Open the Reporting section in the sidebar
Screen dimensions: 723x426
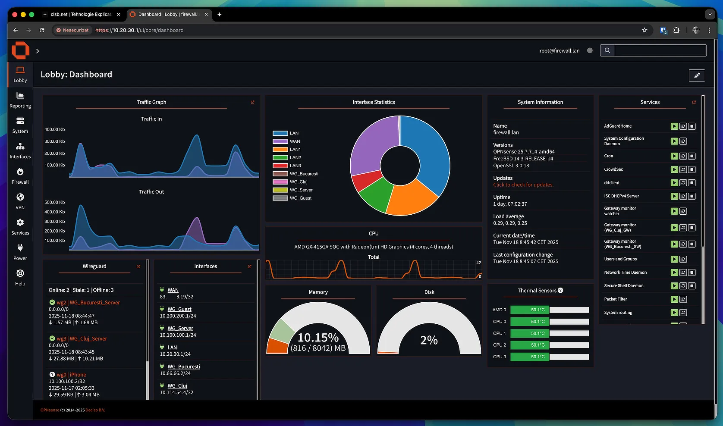[x=20, y=99]
